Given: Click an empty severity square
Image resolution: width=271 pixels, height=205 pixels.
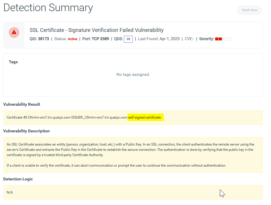Looking at the screenshot, I should click(x=224, y=39).
